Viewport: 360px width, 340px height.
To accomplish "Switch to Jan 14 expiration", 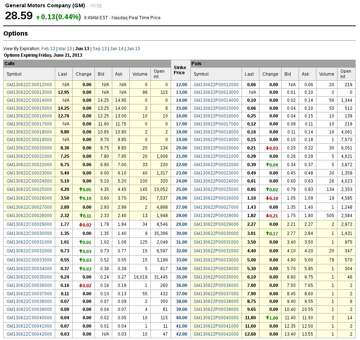I will (117, 49).
